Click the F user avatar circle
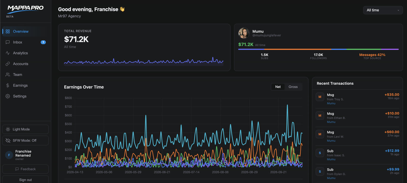This screenshot has height=183, width=407. (9, 155)
